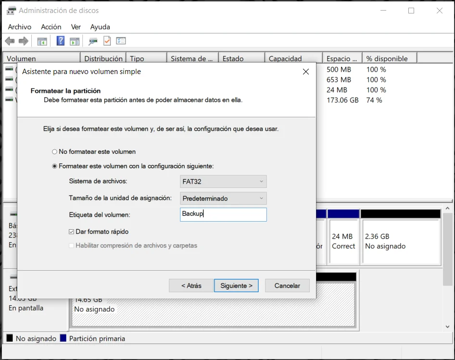
Task: Click the Disk Management app icon in title bar
Action: pos(12,11)
